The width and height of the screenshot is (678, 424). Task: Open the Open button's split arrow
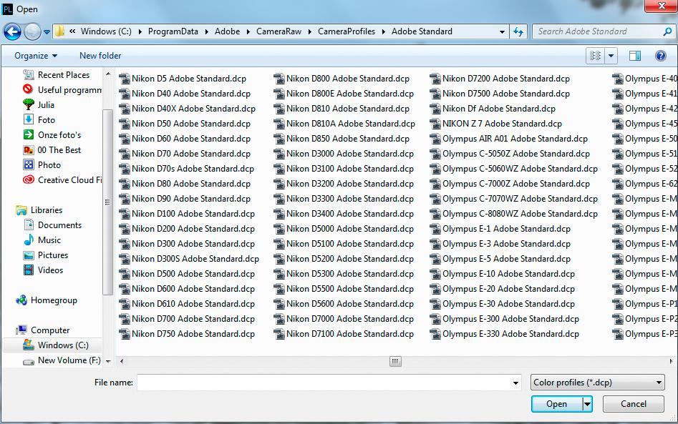[587, 404]
